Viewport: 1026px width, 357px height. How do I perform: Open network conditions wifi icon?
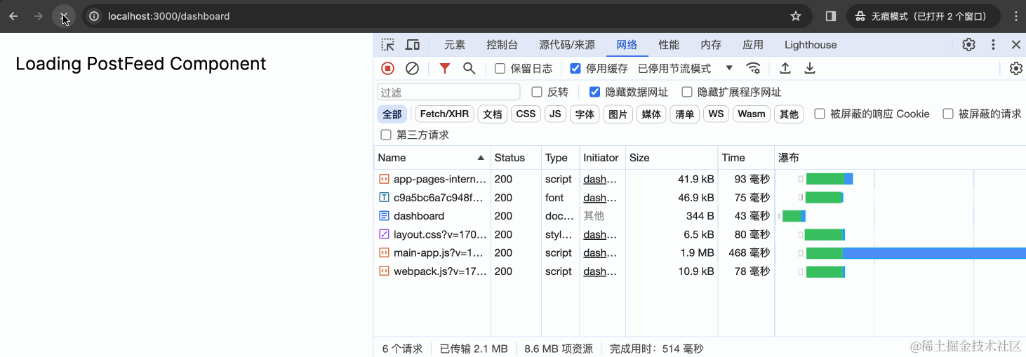[753, 68]
